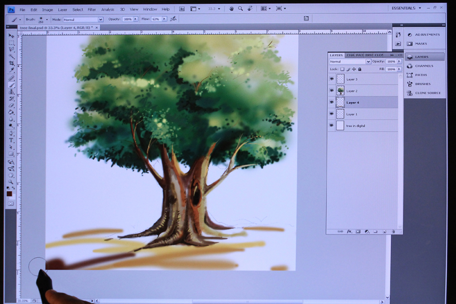Click the foreground color swatch

9,194
